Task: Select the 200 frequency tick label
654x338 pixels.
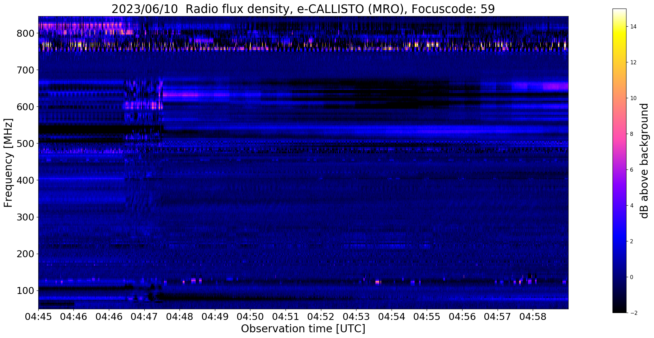Action: pyautogui.click(x=25, y=254)
